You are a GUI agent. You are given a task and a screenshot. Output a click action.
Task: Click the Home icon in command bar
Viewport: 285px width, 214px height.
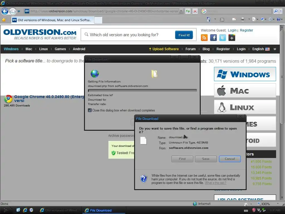[209, 19]
